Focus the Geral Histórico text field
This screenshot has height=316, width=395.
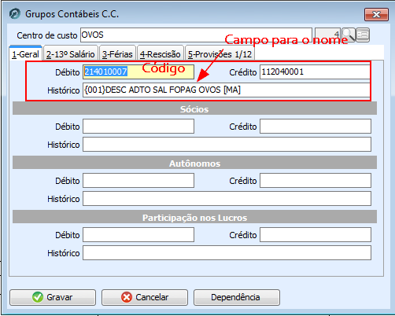click(x=227, y=90)
